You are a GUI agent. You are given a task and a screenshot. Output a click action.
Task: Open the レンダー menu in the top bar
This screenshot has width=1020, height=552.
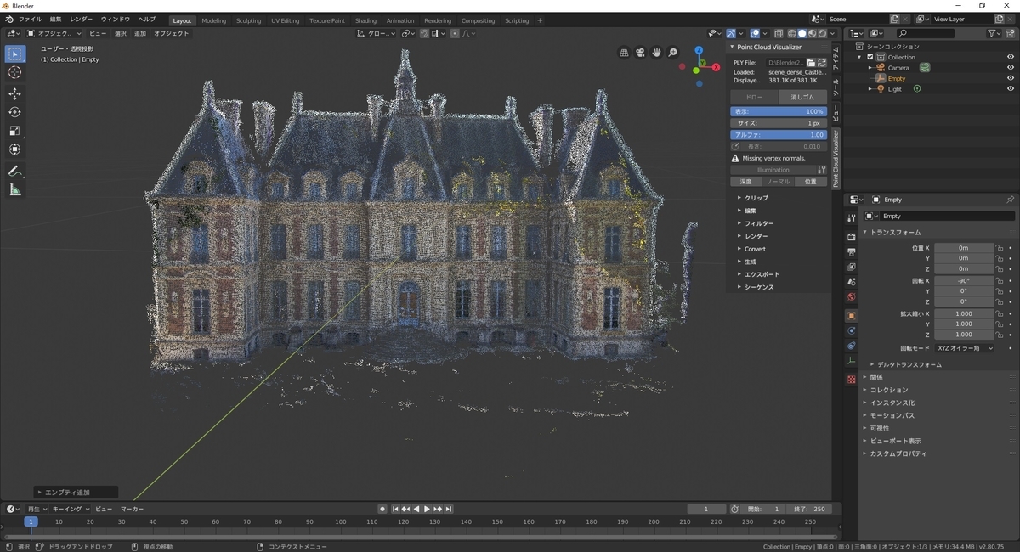[x=82, y=19]
